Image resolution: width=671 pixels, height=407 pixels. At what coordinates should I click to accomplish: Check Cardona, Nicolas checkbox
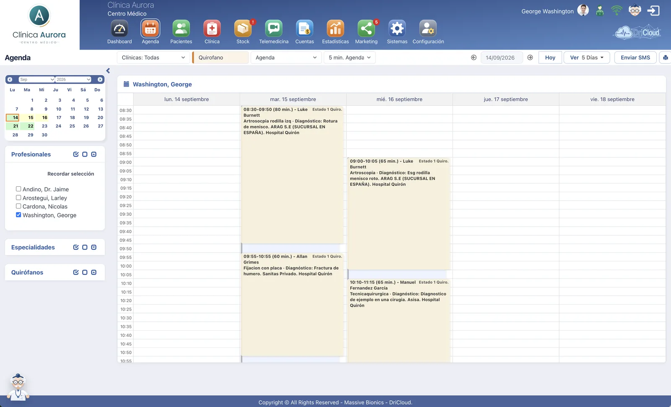click(18, 206)
